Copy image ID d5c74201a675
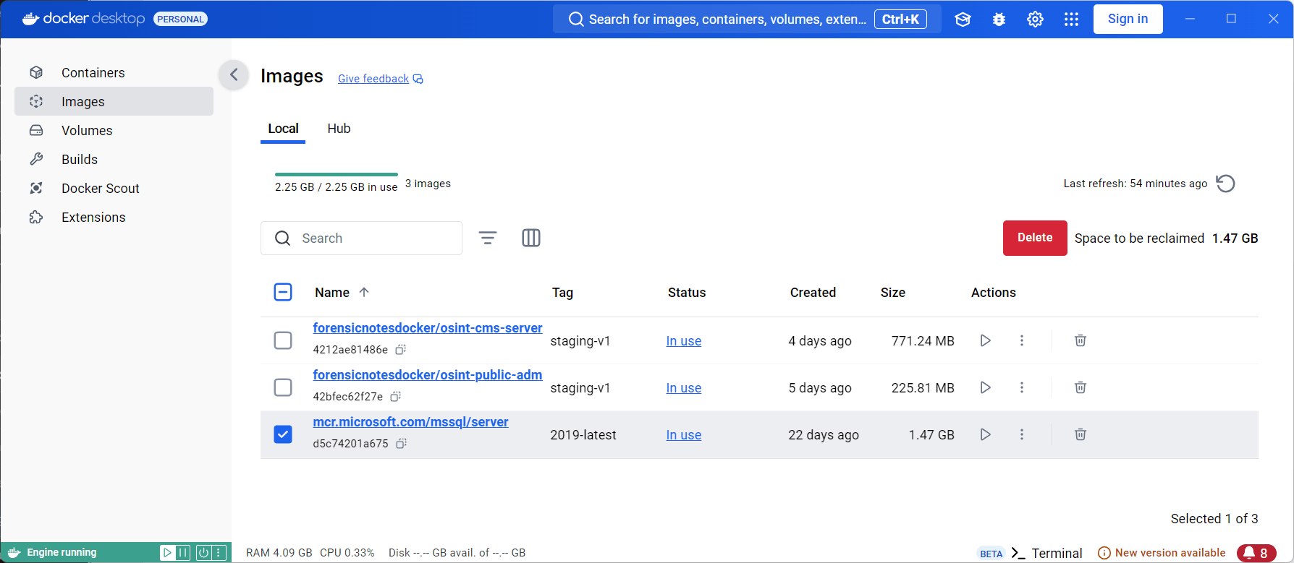The width and height of the screenshot is (1294, 563). [401, 444]
